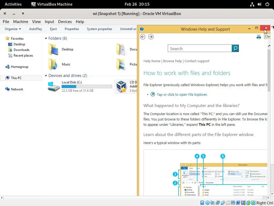This screenshot has width=274, height=206.
Task: Go forward in Windows Help and Support
Action: [x=151, y=37]
